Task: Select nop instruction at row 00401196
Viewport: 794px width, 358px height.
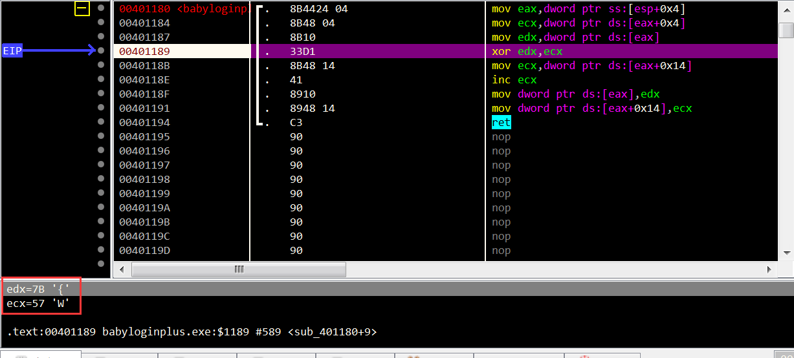Action: click(x=501, y=151)
